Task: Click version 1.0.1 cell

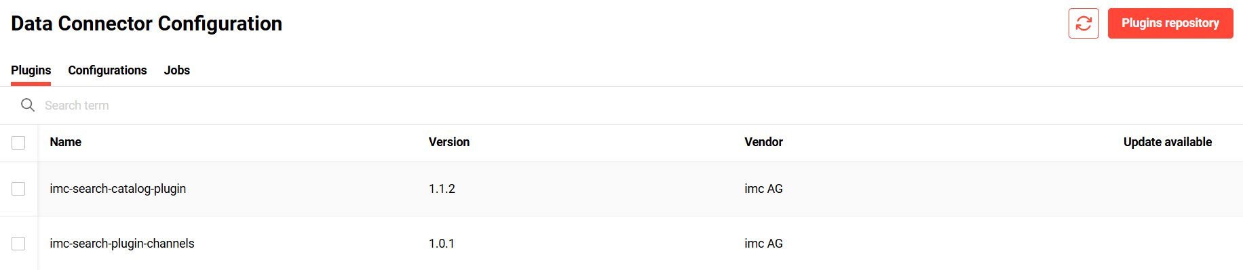Action: [442, 244]
